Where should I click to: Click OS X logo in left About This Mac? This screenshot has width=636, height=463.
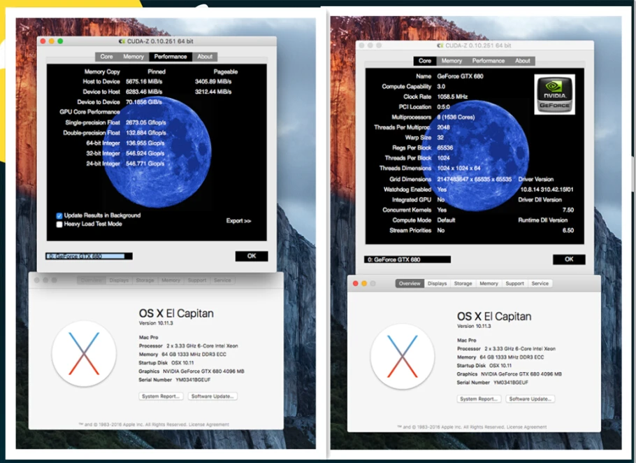pos(84,353)
